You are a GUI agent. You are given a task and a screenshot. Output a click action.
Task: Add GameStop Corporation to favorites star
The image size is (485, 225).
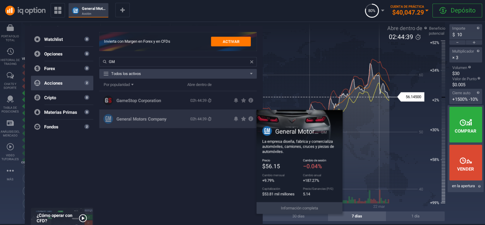(243, 100)
